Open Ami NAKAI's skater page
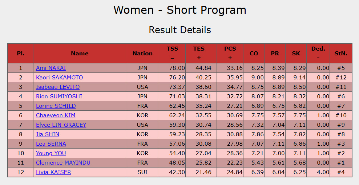359x185 pixels. click(x=51, y=68)
